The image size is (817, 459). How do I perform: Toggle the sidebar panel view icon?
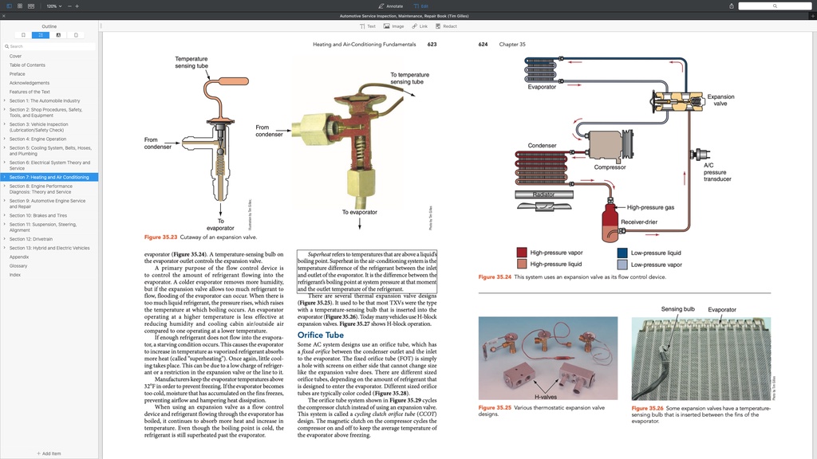[x=9, y=6]
